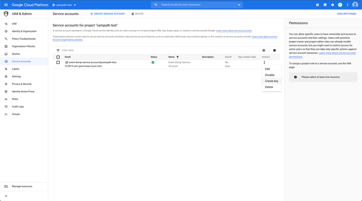362x201 pixels.
Task: Open Audit Logs in the sidebar
Action: [18, 107]
